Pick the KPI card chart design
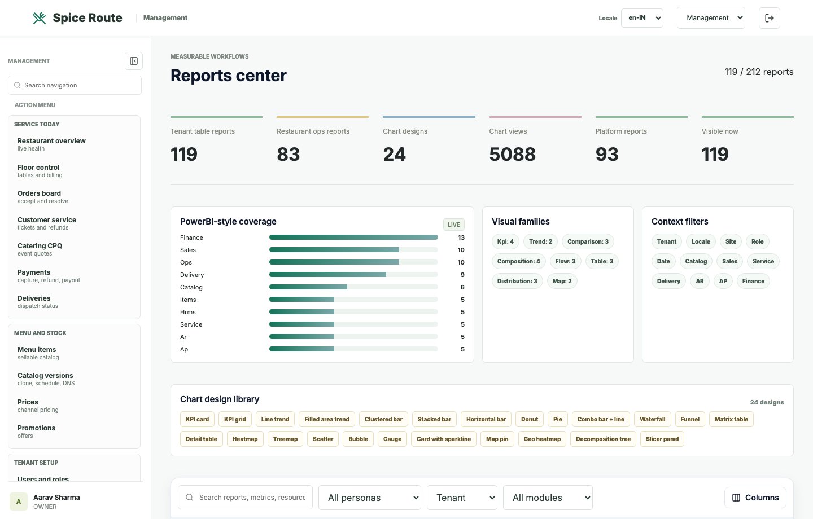The image size is (813, 519). pyautogui.click(x=197, y=419)
